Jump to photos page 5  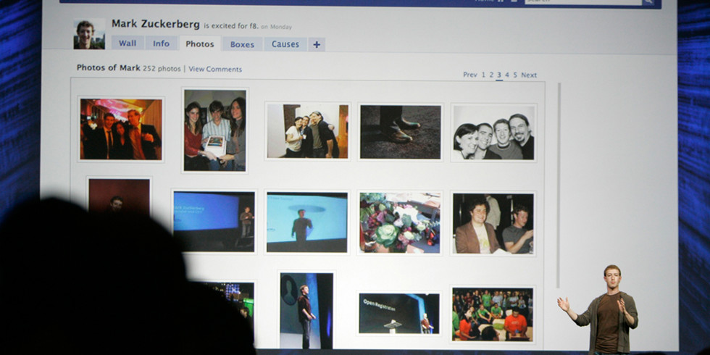(x=515, y=75)
